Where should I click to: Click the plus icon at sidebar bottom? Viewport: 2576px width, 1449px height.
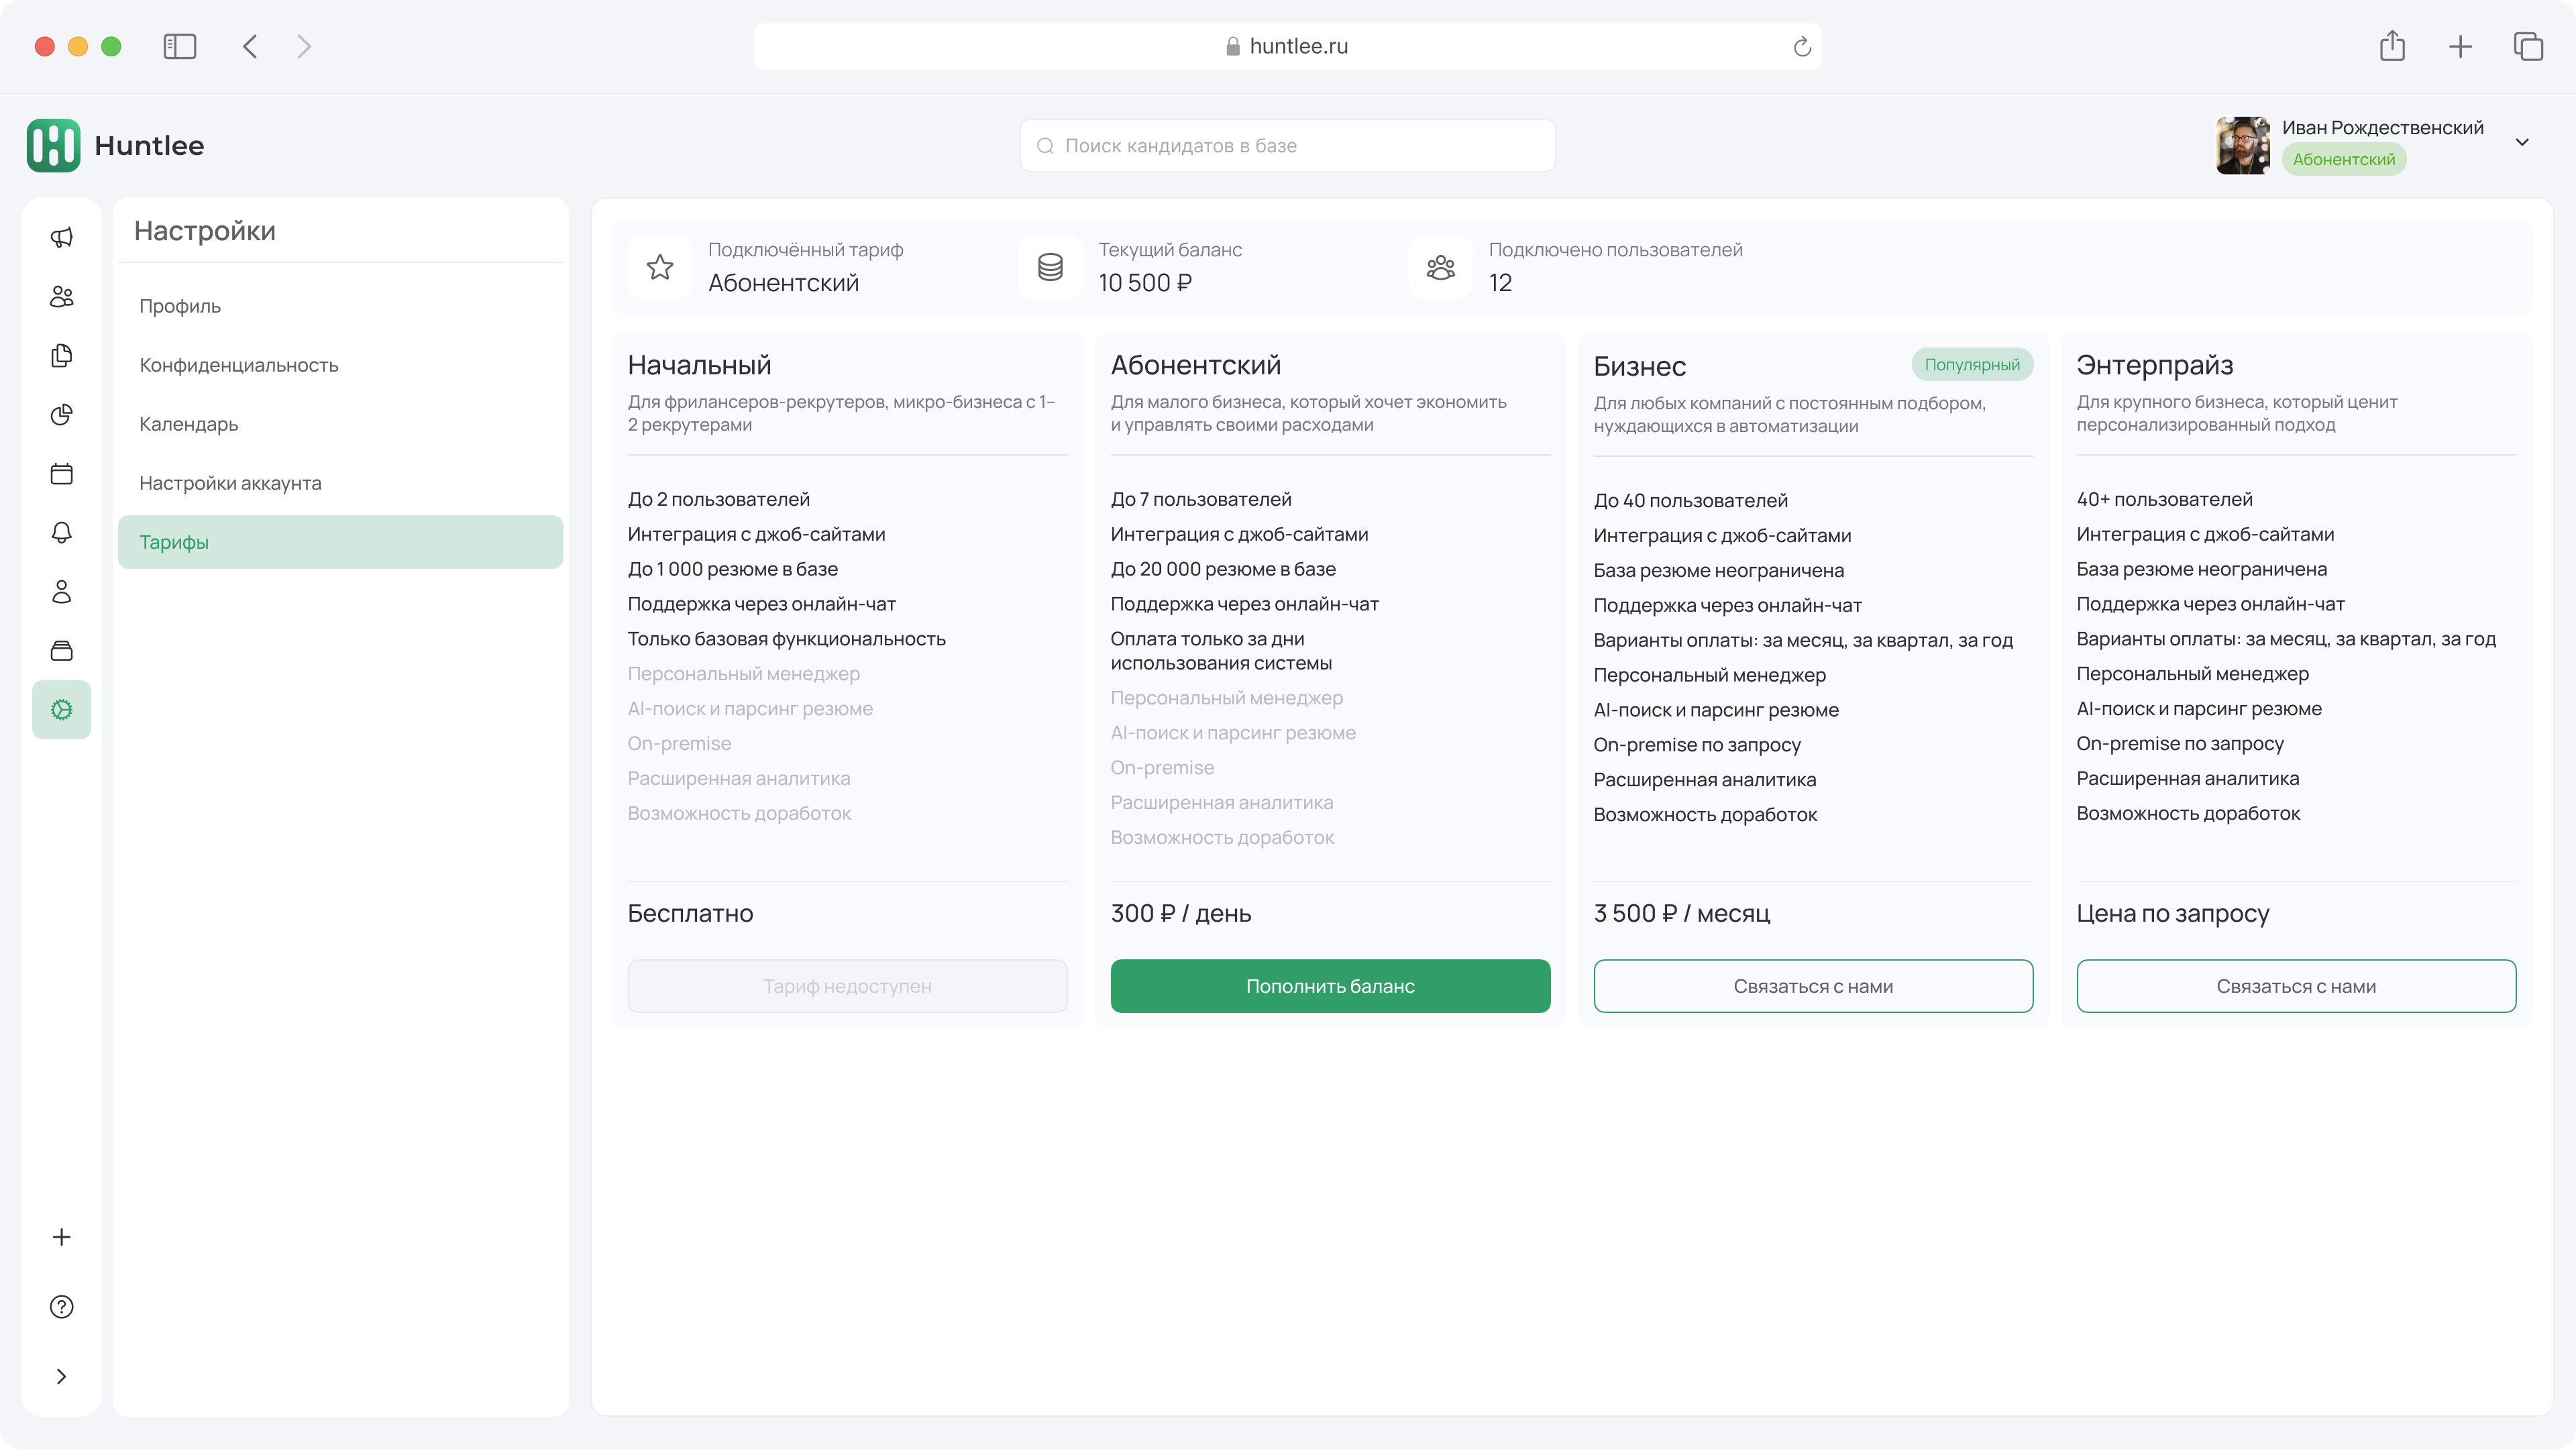click(62, 1237)
